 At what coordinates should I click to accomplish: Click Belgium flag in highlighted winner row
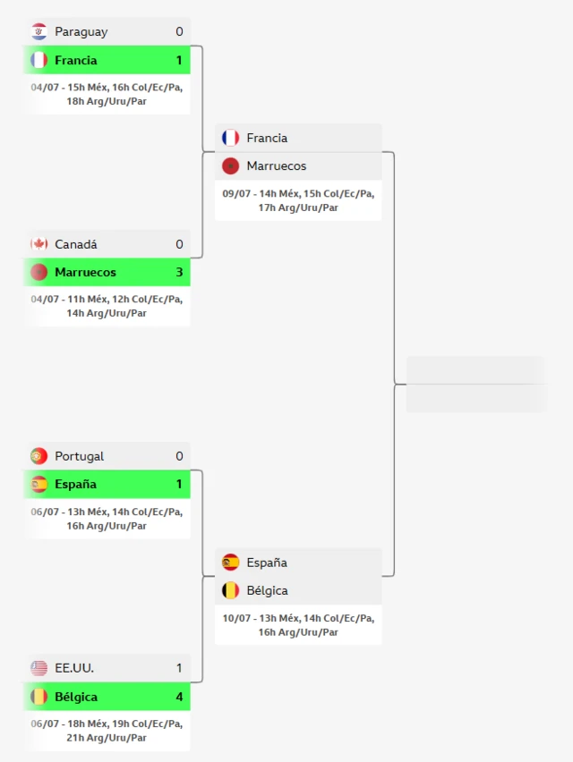tap(38, 697)
